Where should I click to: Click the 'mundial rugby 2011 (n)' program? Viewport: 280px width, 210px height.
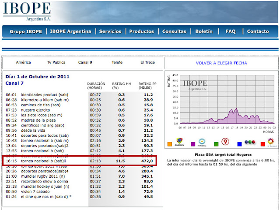click(x=43, y=176)
